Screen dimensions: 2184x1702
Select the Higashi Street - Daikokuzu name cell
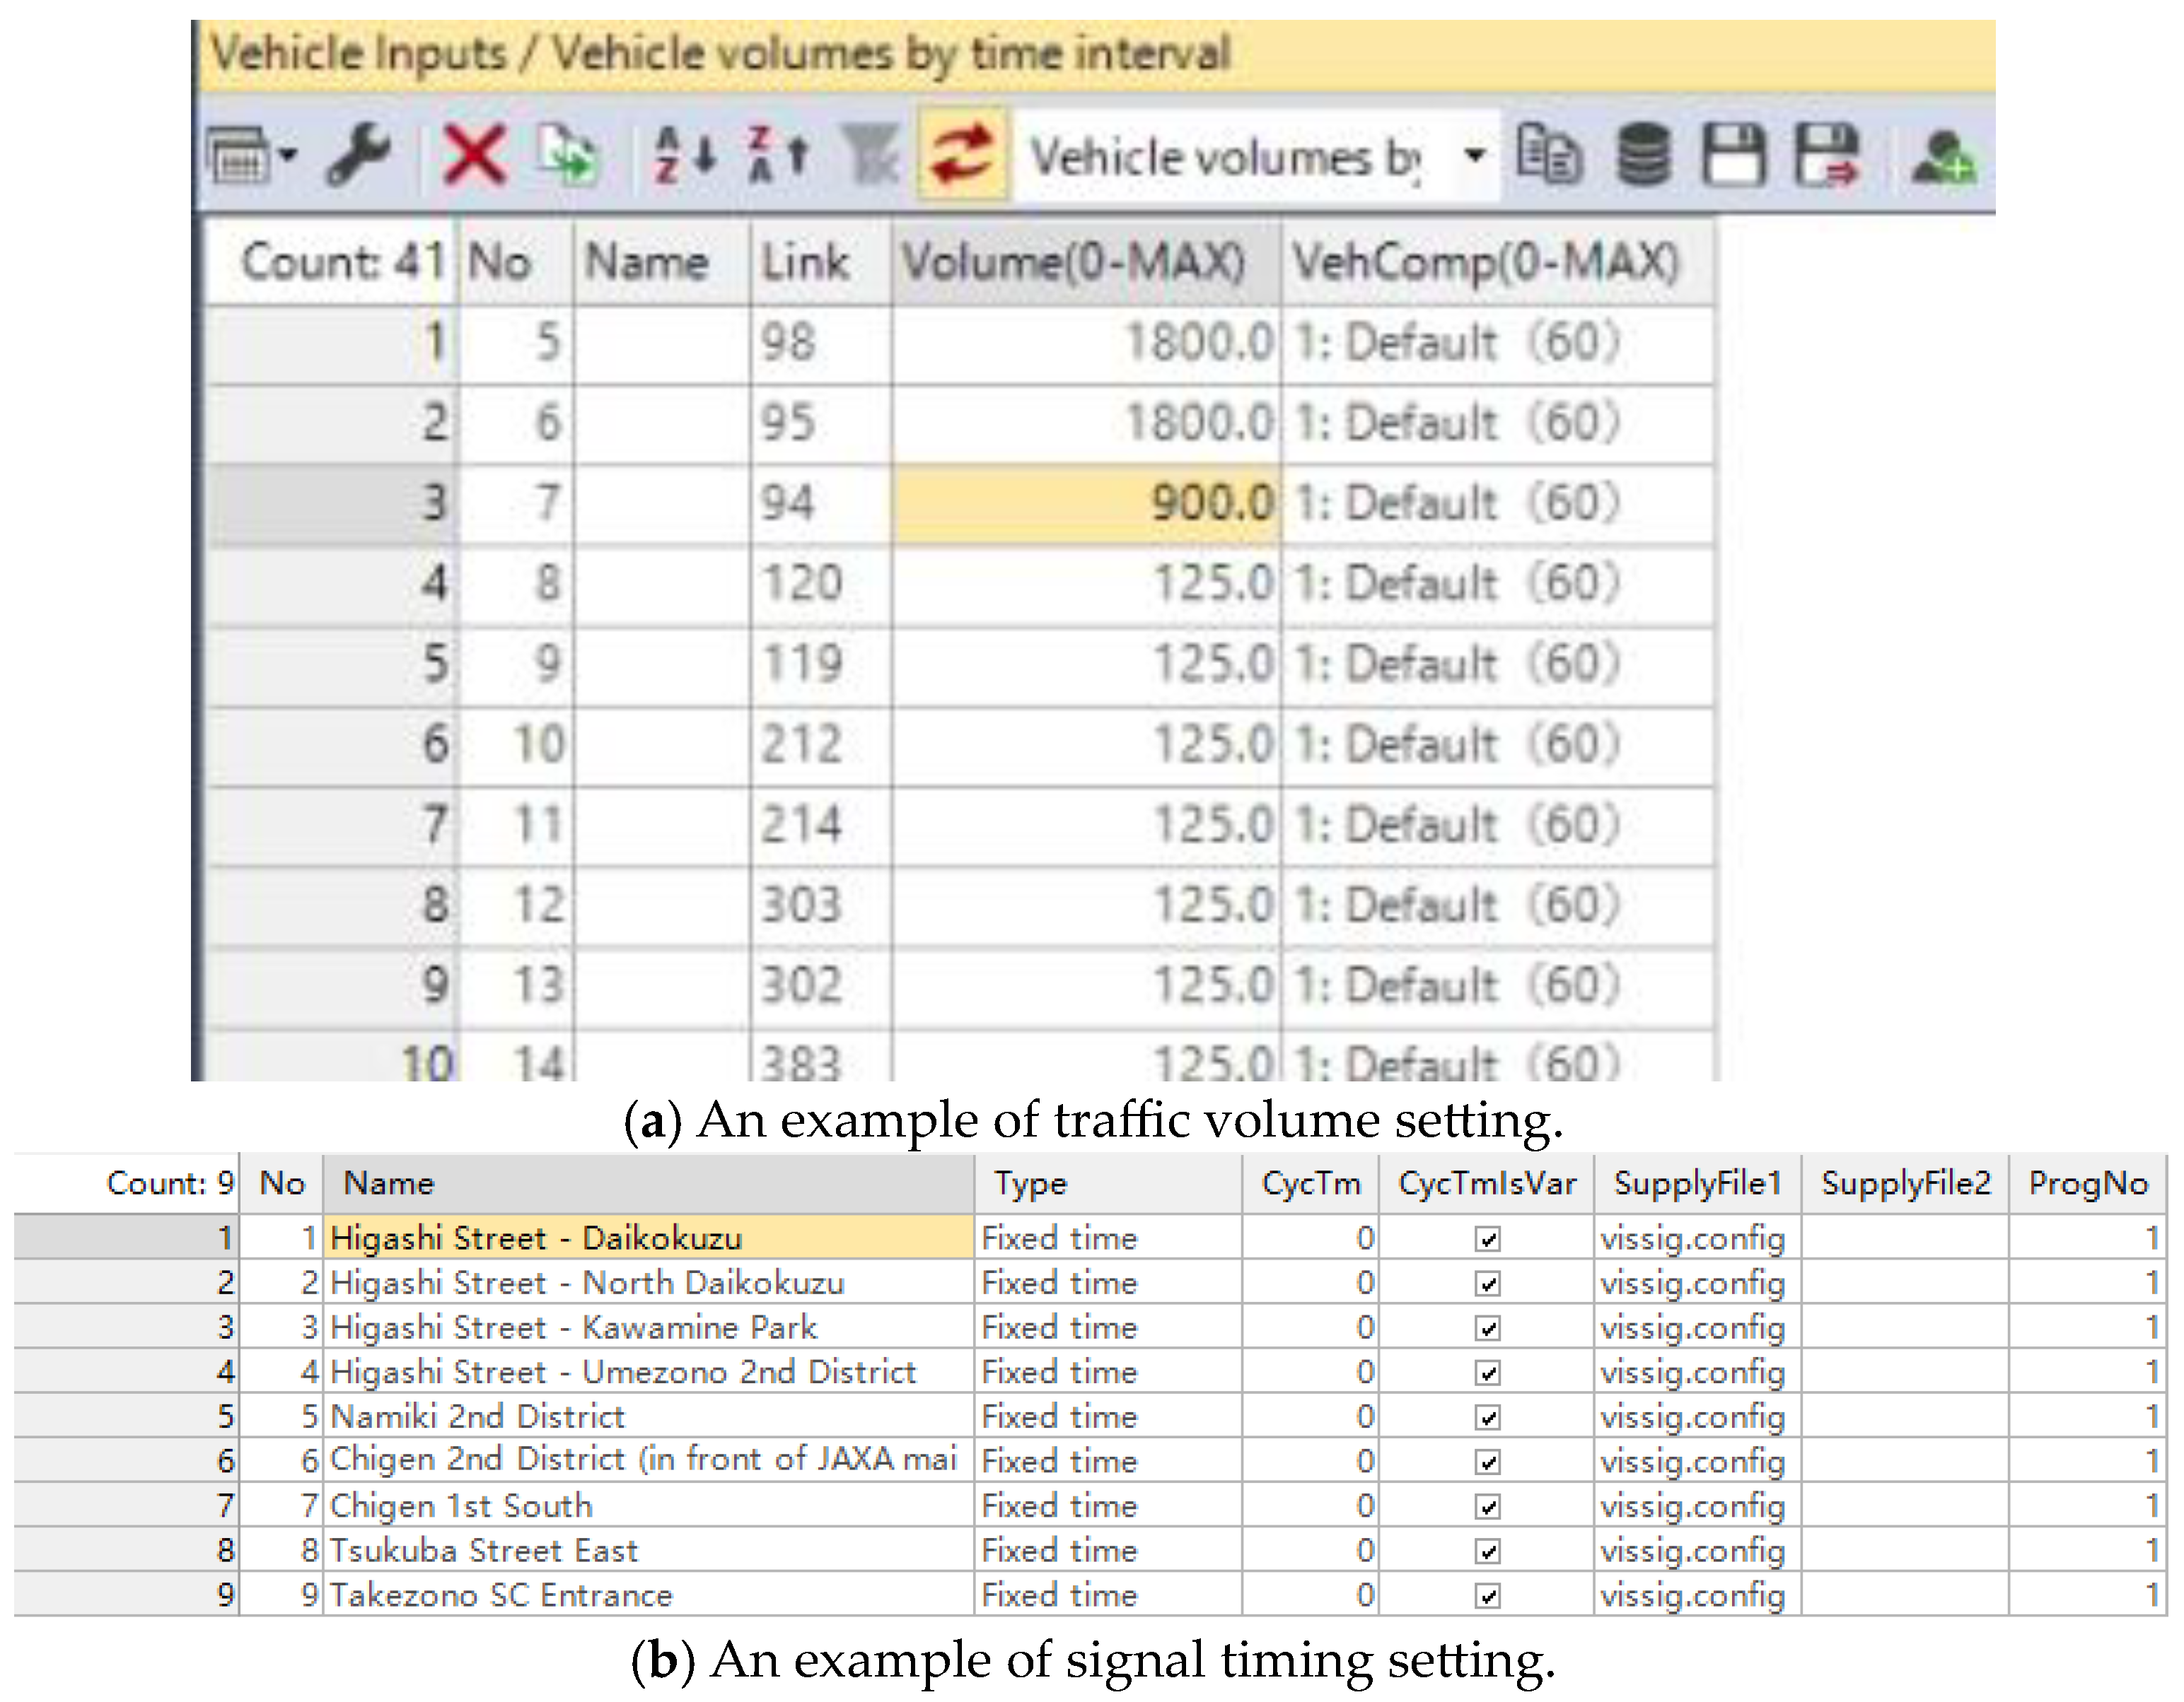pyautogui.click(x=648, y=1238)
